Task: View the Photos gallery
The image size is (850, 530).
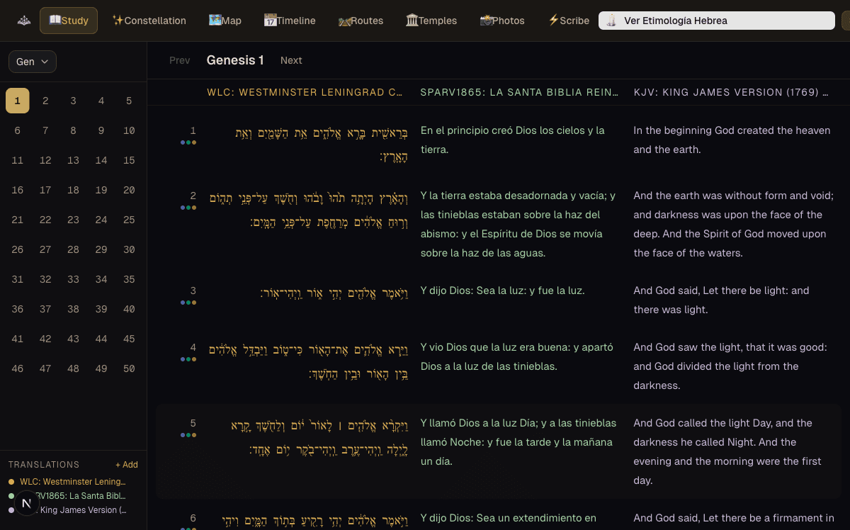Action: click(x=502, y=21)
